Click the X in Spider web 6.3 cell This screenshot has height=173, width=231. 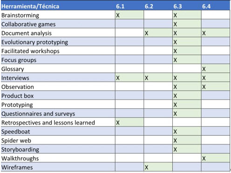tap(175, 140)
